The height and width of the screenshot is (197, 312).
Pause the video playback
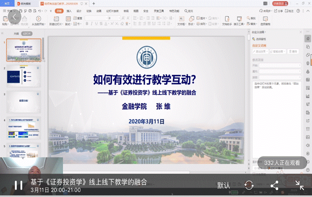(18, 185)
